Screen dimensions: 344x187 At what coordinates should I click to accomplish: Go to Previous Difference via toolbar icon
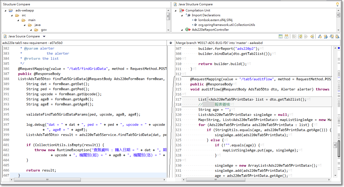pyautogui.click(x=326, y=36)
